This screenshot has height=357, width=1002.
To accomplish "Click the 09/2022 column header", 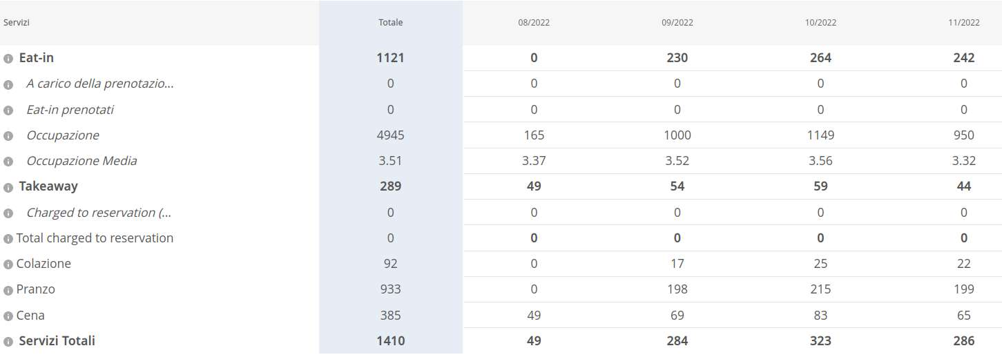I will pos(677,22).
